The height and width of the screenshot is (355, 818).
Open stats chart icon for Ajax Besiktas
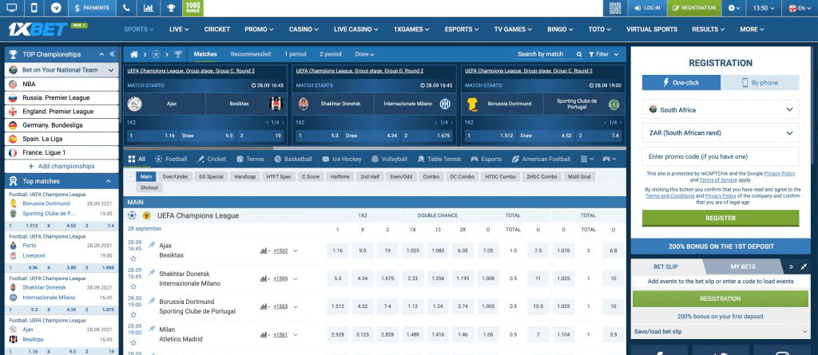pos(264,250)
